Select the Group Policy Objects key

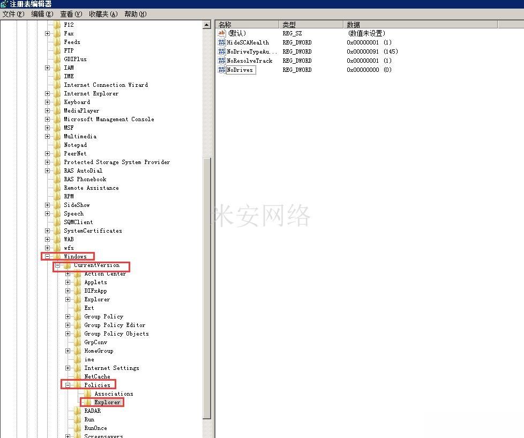pyautogui.click(x=116, y=333)
